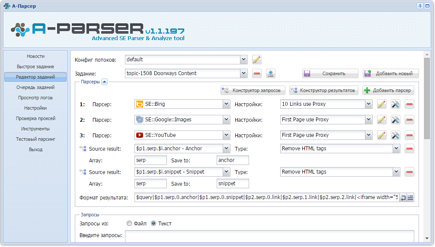Open Быстрое задание in the sidebar
This screenshot has height=247, width=435.
35,66
